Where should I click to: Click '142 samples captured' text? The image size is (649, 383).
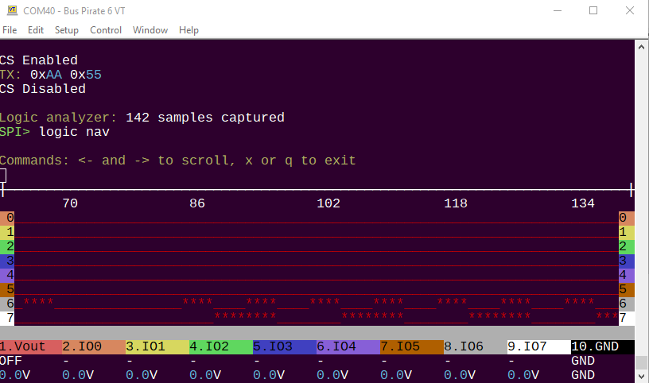205,118
